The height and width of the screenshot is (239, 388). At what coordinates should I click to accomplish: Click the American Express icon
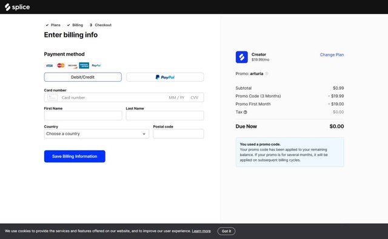(x=84, y=65)
